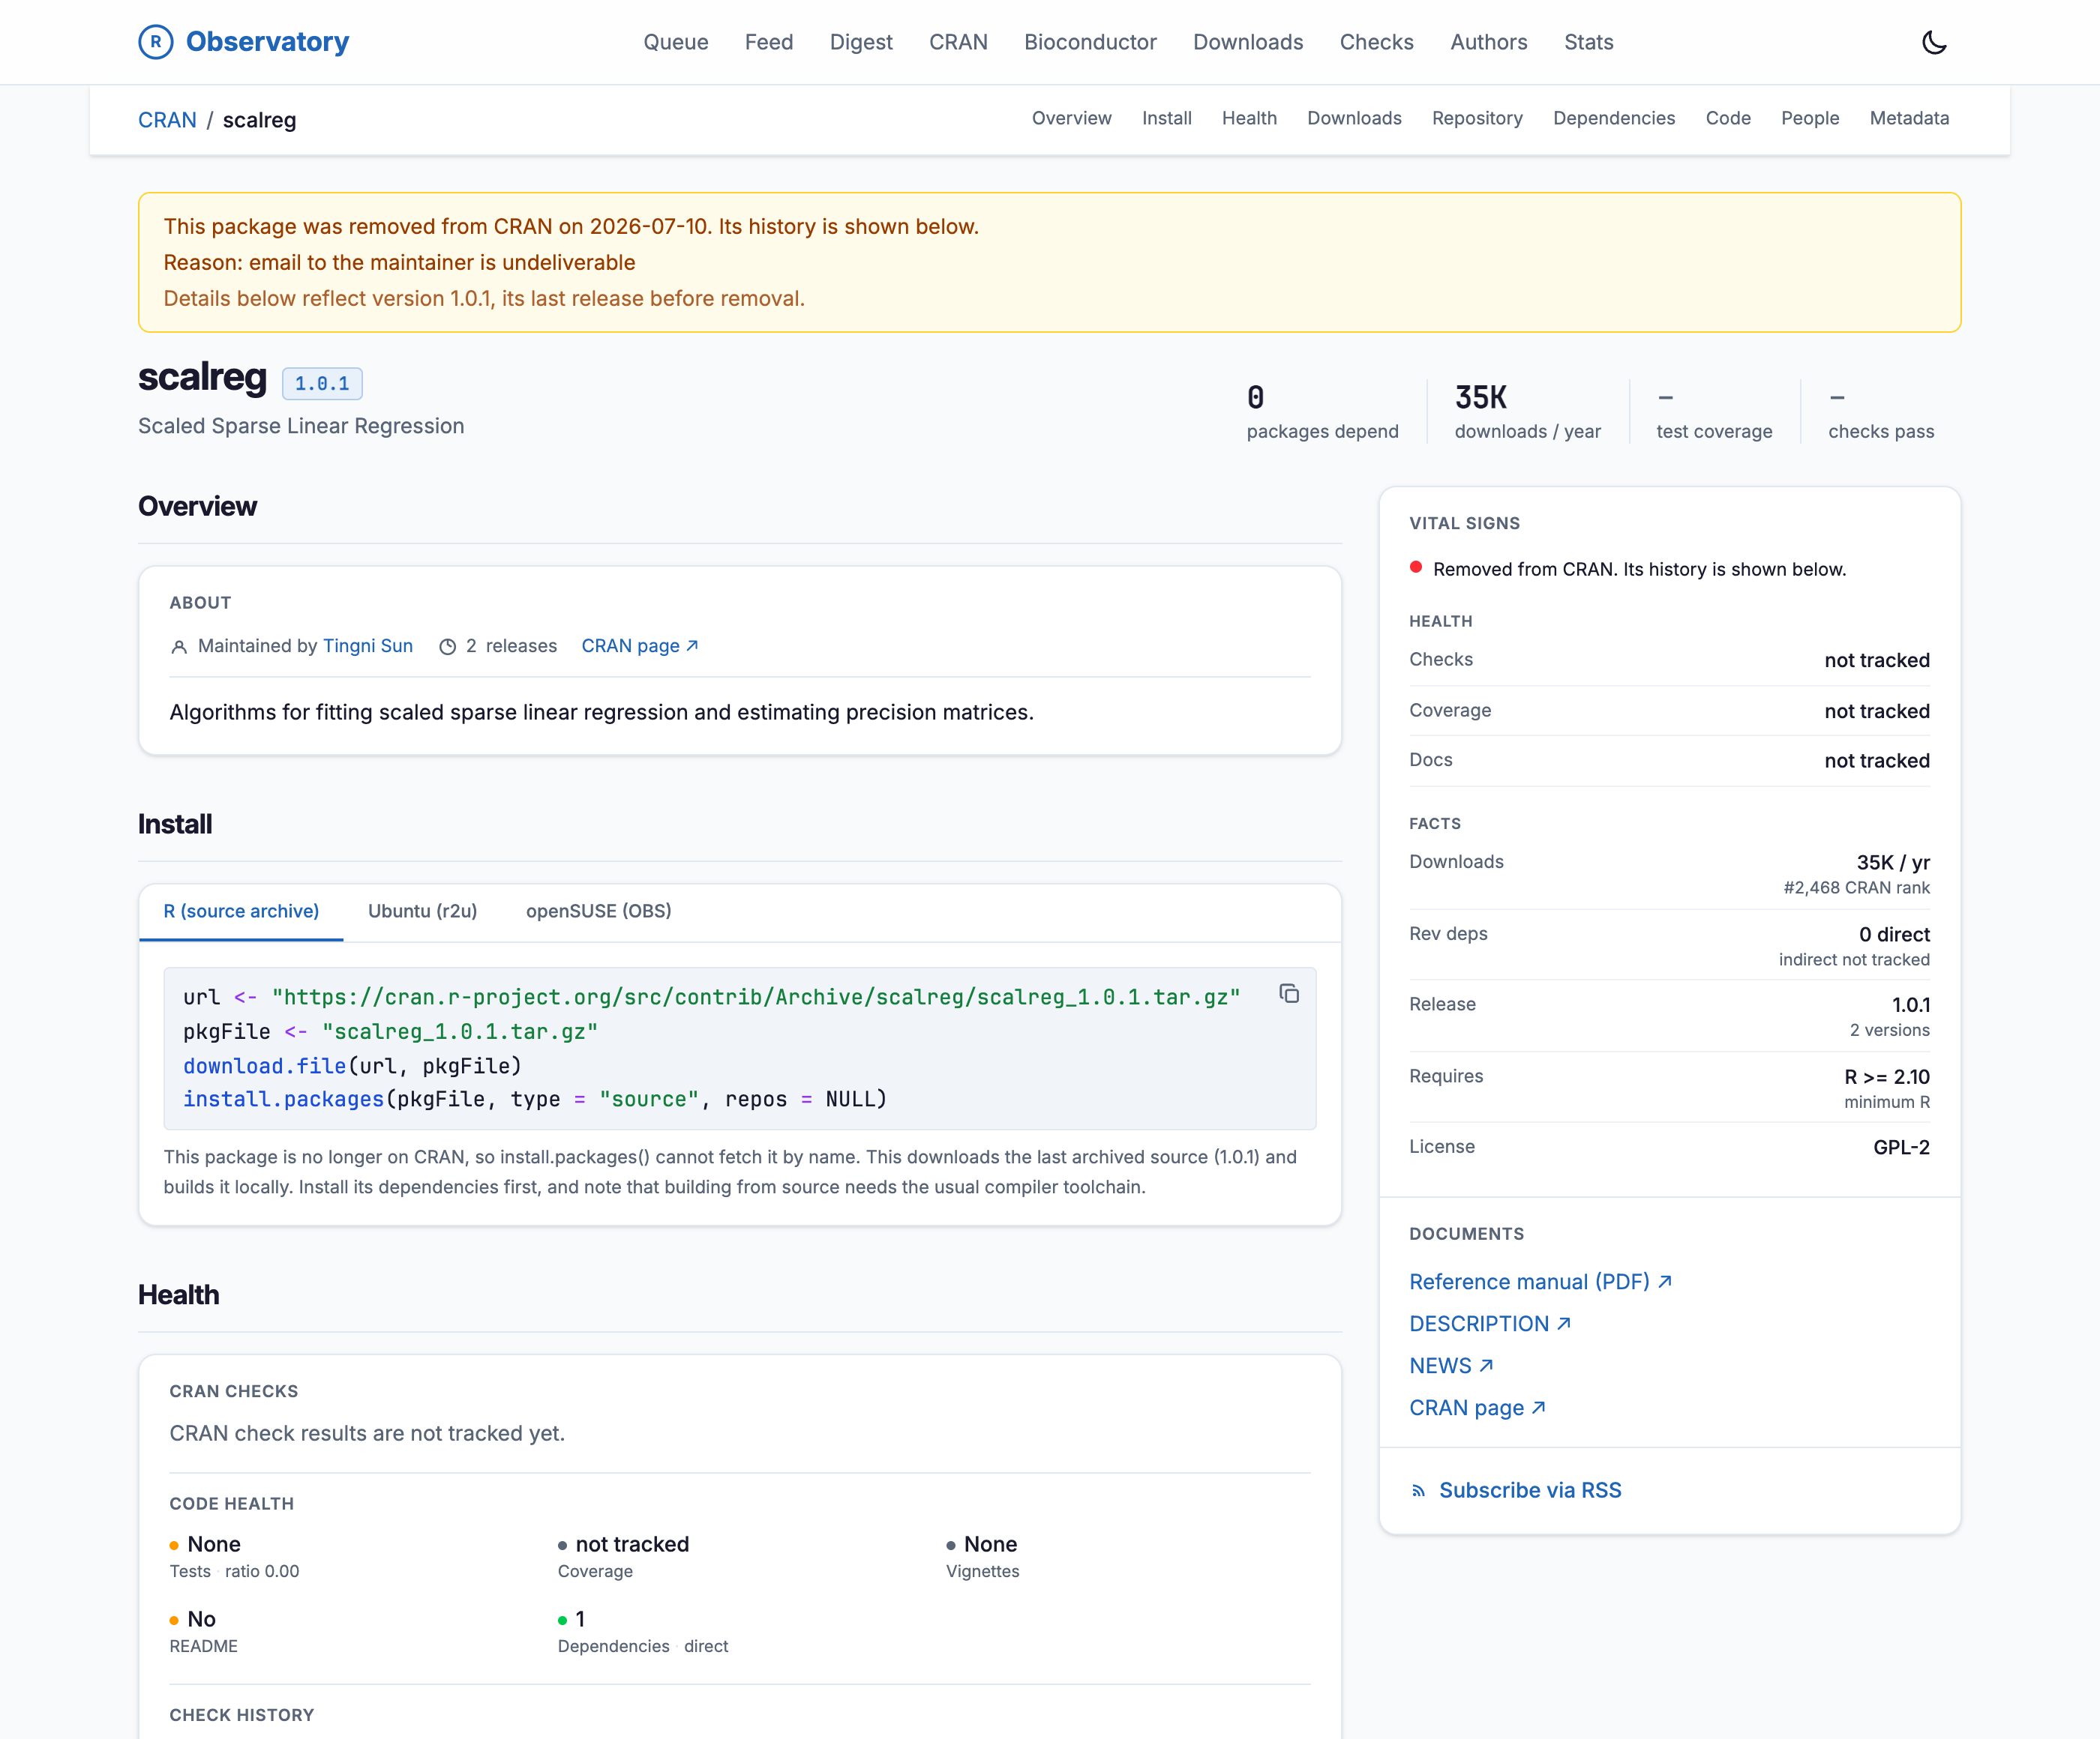
Task: Click the GPL-2 license value
Action: pyautogui.click(x=1901, y=1148)
